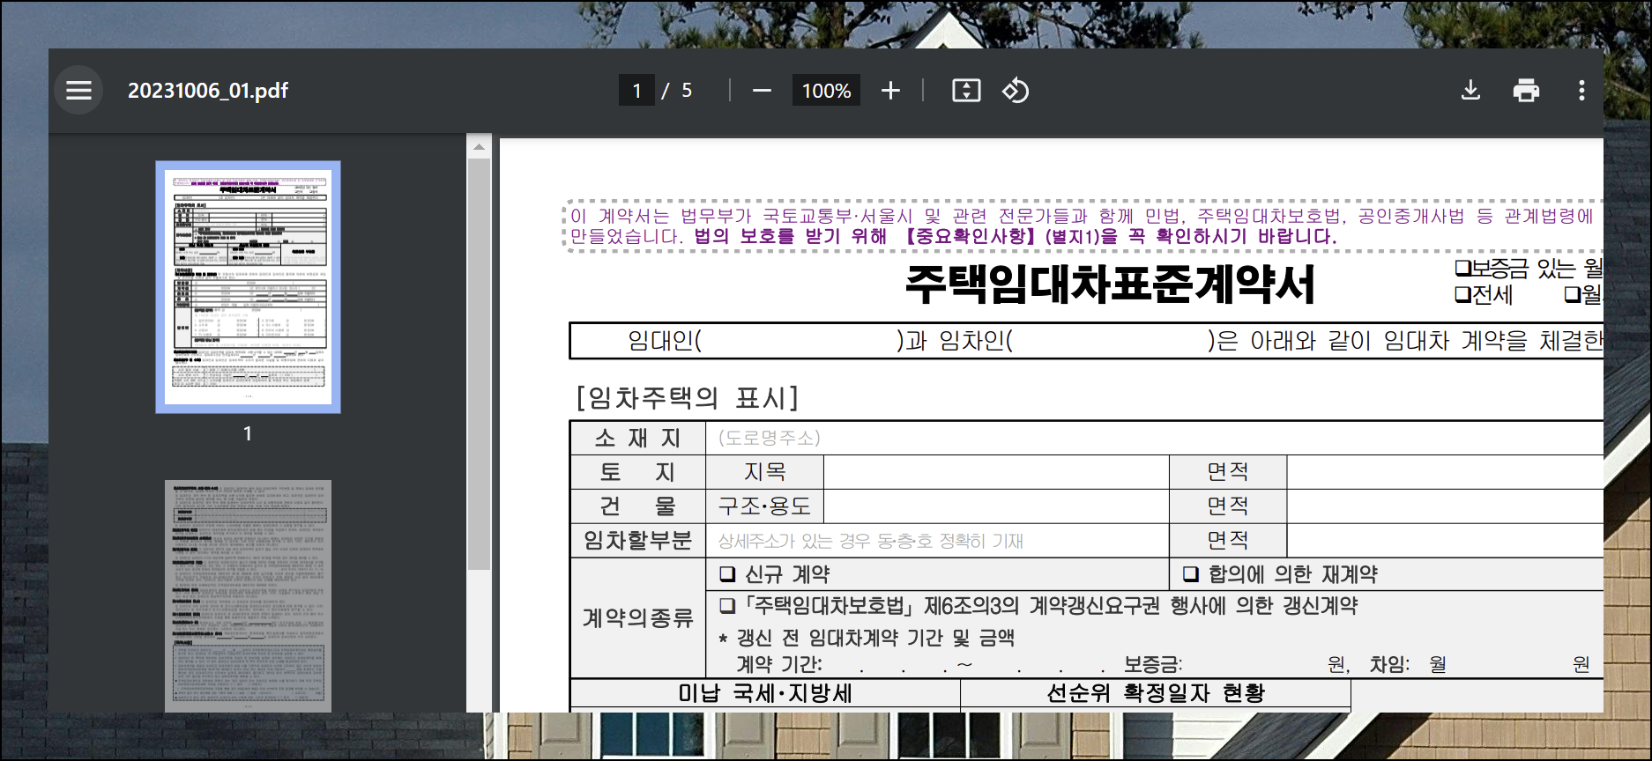Viewport: 1652px width, 761px height.
Task: Click the 계약 기간: label
Action: [779, 665]
